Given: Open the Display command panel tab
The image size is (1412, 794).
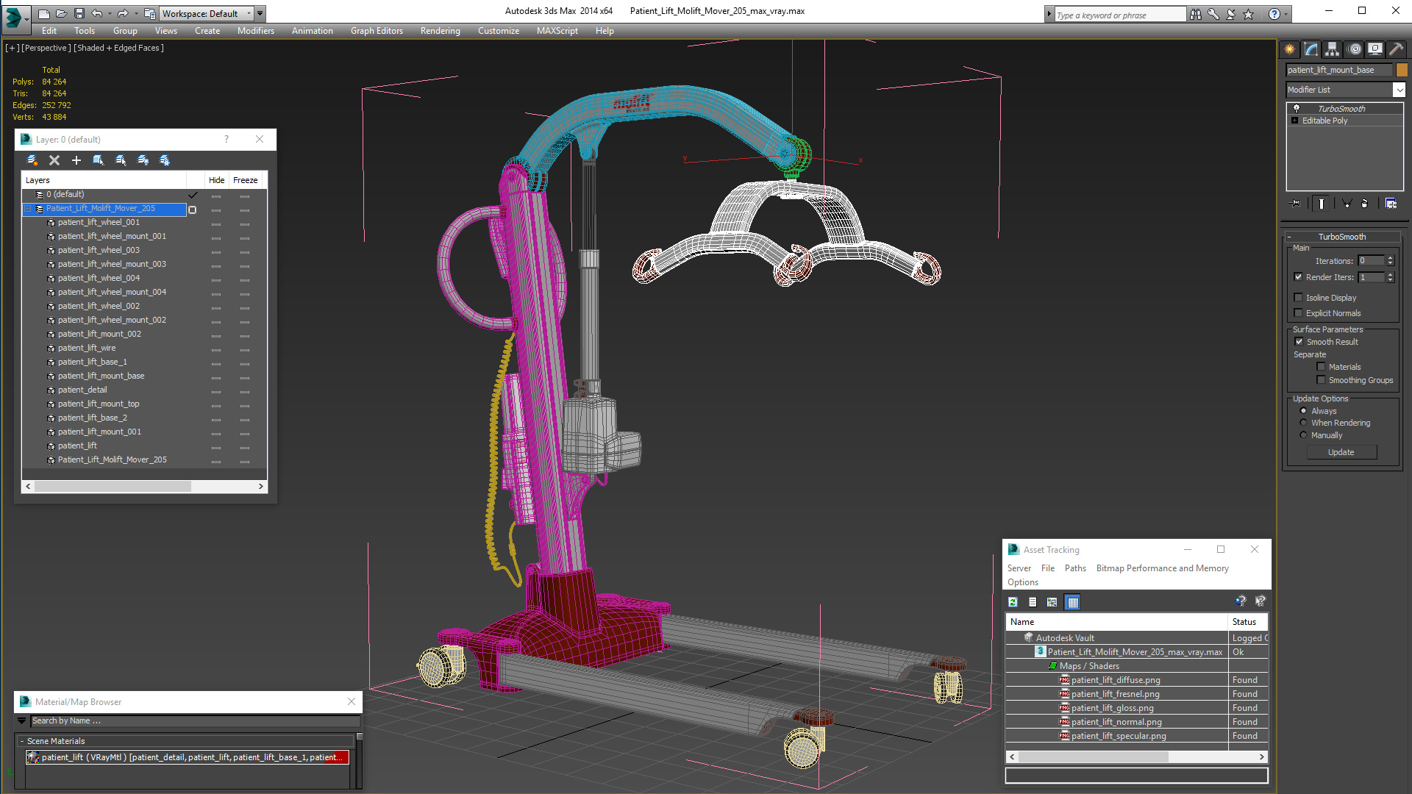Looking at the screenshot, I should pos(1374,49).
